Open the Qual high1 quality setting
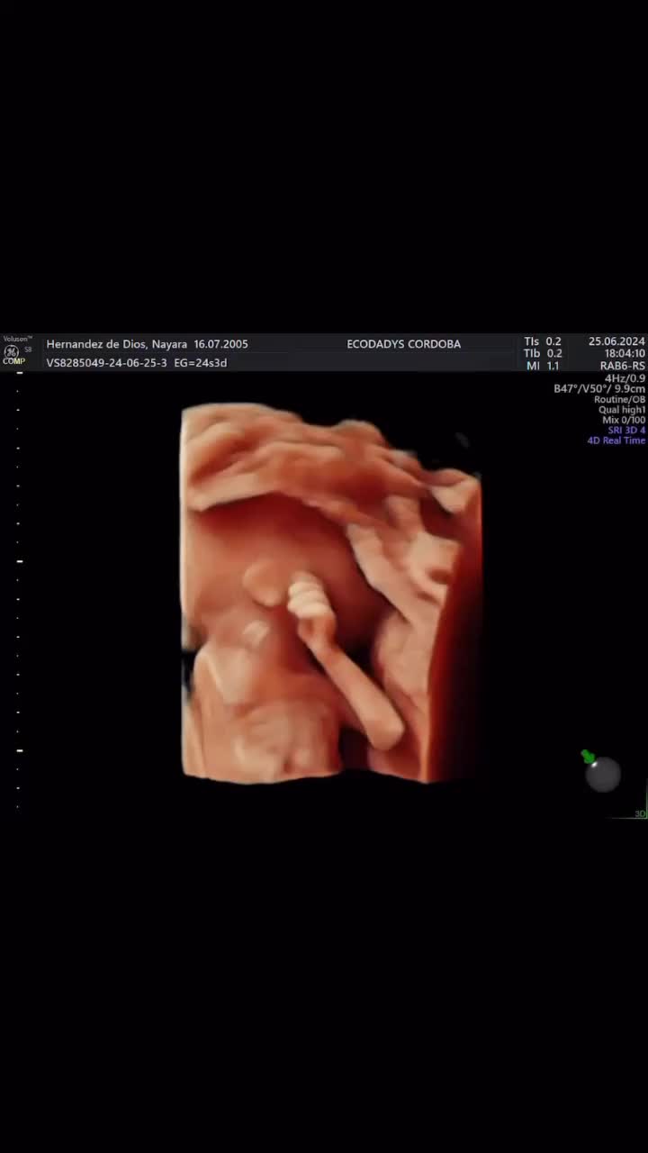This screenshot has height=1153, width=648. tap(622, 410)
